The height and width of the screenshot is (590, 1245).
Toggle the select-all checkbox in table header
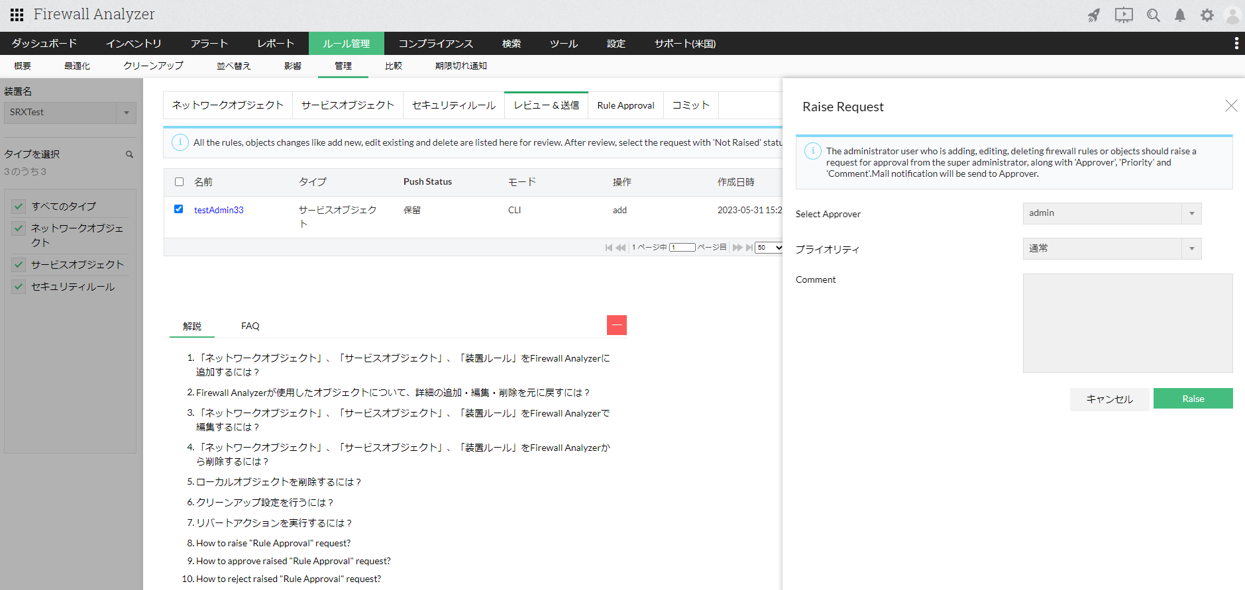[x=179, y=181]
